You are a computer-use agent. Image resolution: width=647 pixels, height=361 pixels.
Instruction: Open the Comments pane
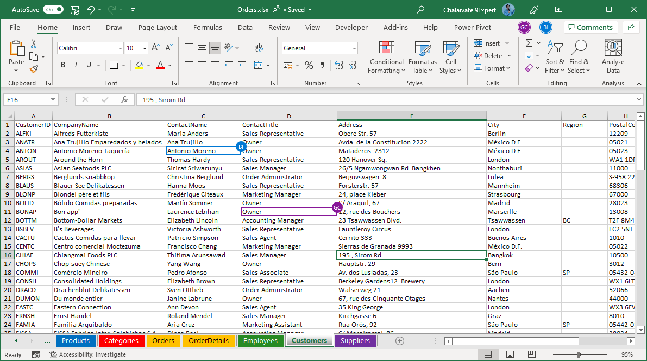click(591, 27)
